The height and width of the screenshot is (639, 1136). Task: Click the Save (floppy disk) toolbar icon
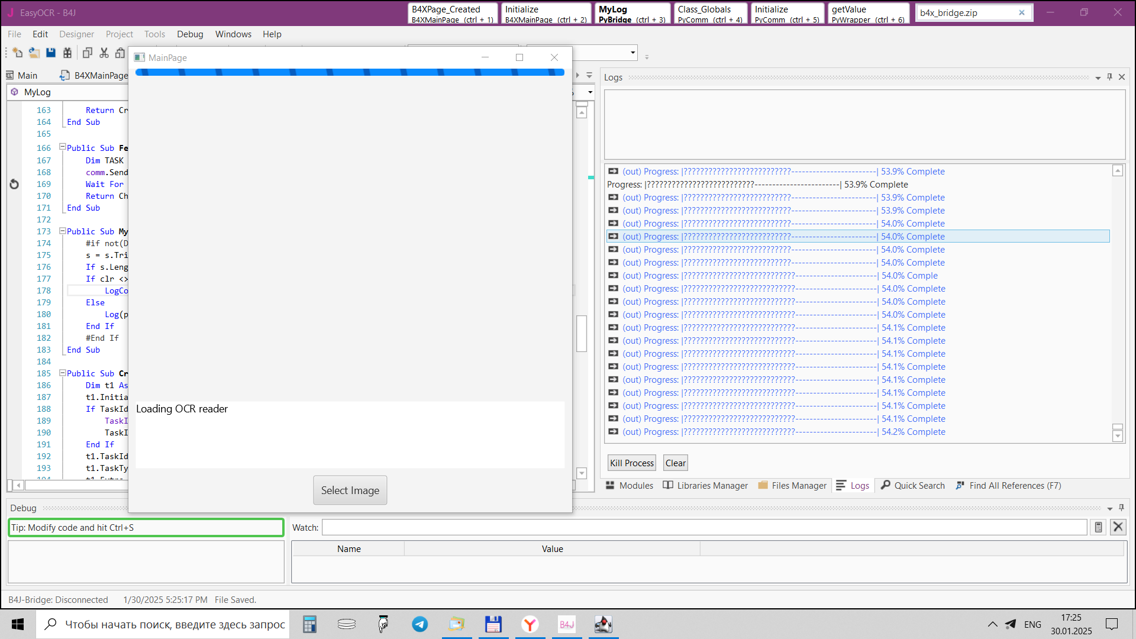[51, 53]
